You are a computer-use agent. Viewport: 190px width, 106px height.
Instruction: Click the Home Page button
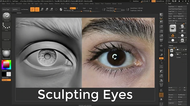[6, 9]
